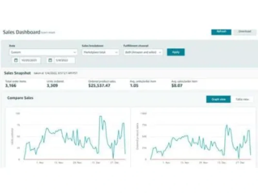
Task: Open the Fulfillment channel dropdown
Action: click(x=143, y=52)
